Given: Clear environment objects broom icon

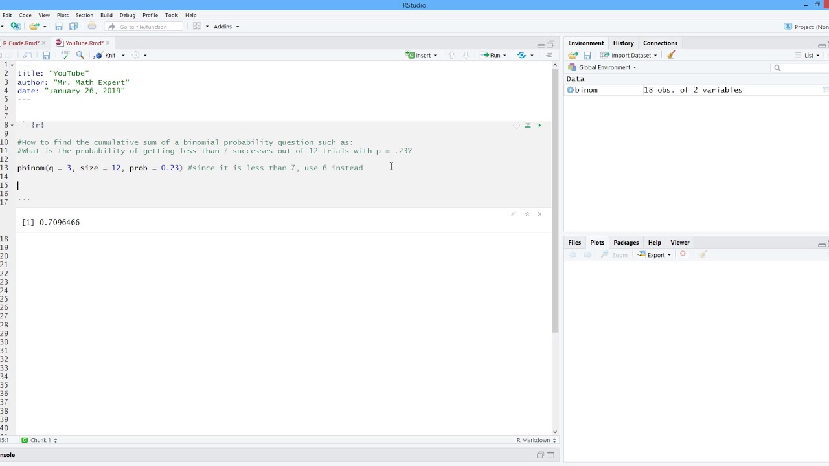Looking at the screenshot, I should click(672, 55).
